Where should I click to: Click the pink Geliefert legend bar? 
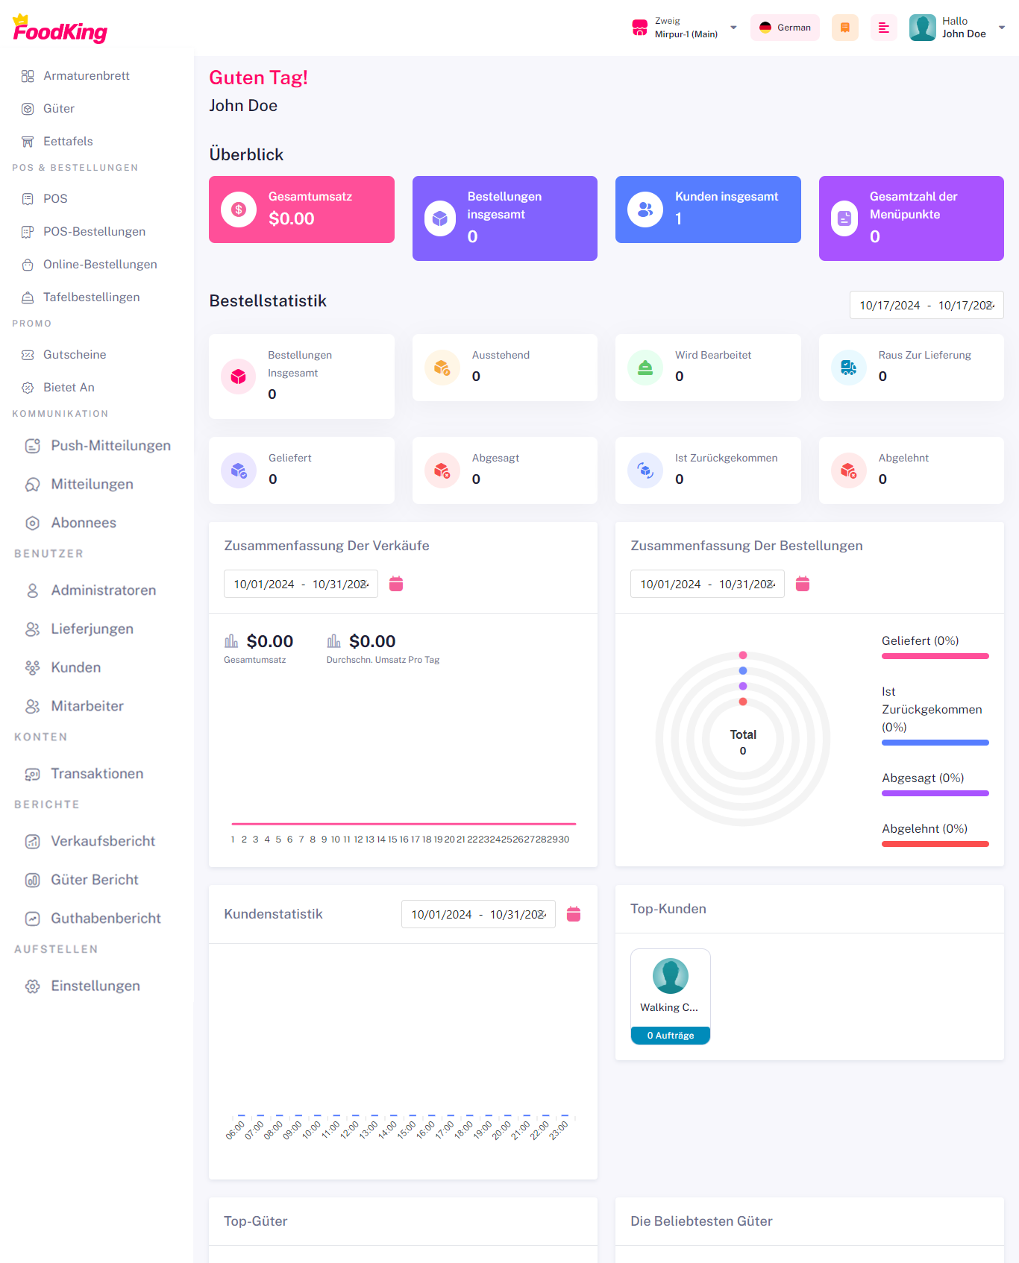pos(935,656)
